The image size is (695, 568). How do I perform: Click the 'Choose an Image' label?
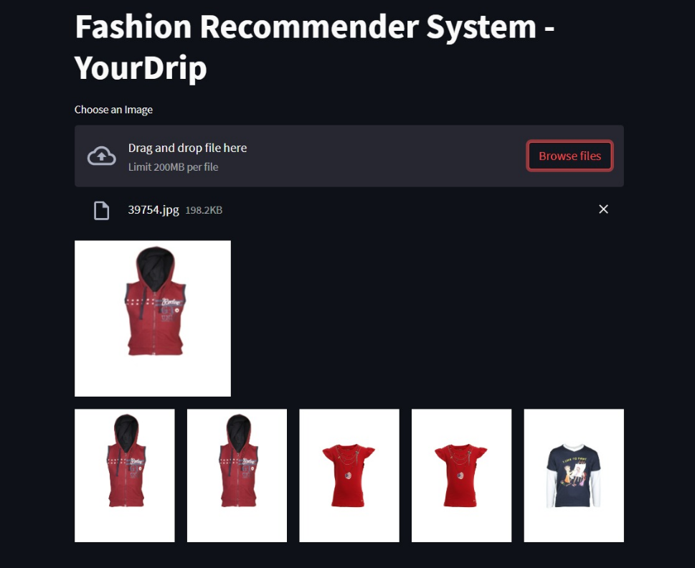click(x=113, y=110)
